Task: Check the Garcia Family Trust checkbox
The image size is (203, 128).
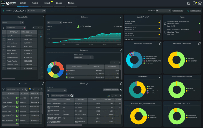Action: click(4, 57)
